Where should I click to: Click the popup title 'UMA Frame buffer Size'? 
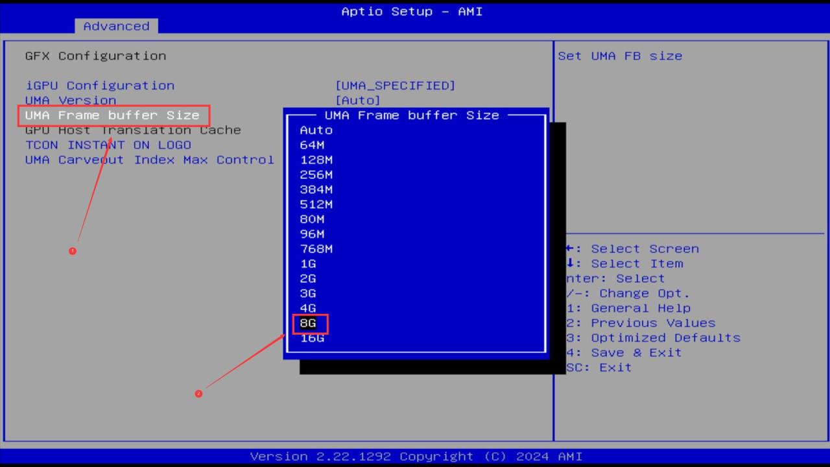[412, 115]
